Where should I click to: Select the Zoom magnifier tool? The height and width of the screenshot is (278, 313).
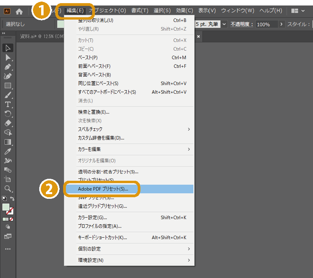8,189
